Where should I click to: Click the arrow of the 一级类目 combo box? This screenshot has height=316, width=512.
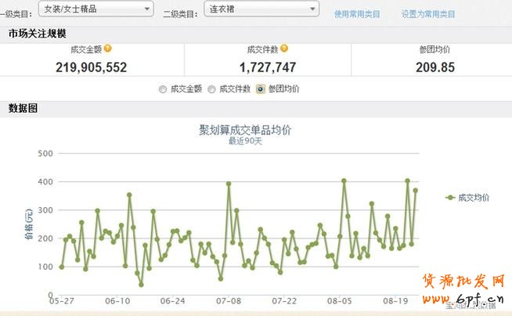click(x=147, y=9)
